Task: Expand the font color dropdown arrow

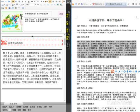Action: [x=43, y=2]
